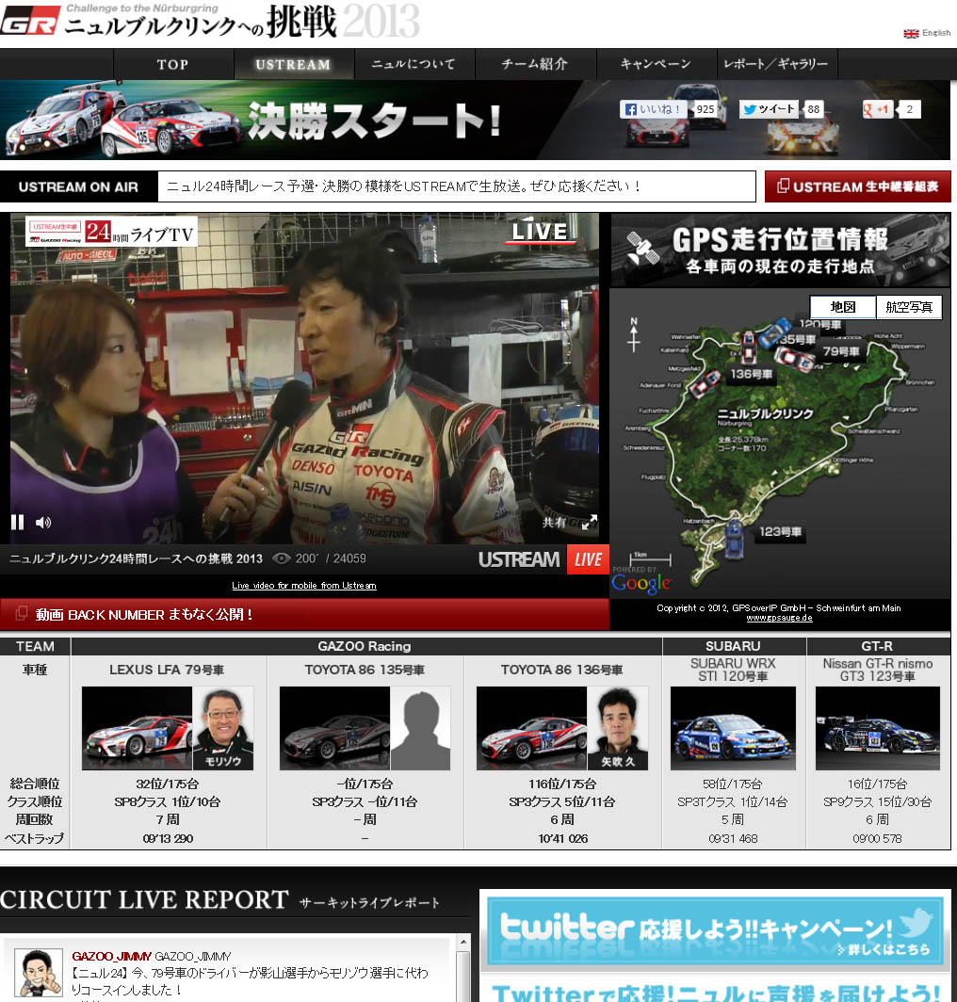Click the GR Gazoo Racing logo

(x=30, y=20)
